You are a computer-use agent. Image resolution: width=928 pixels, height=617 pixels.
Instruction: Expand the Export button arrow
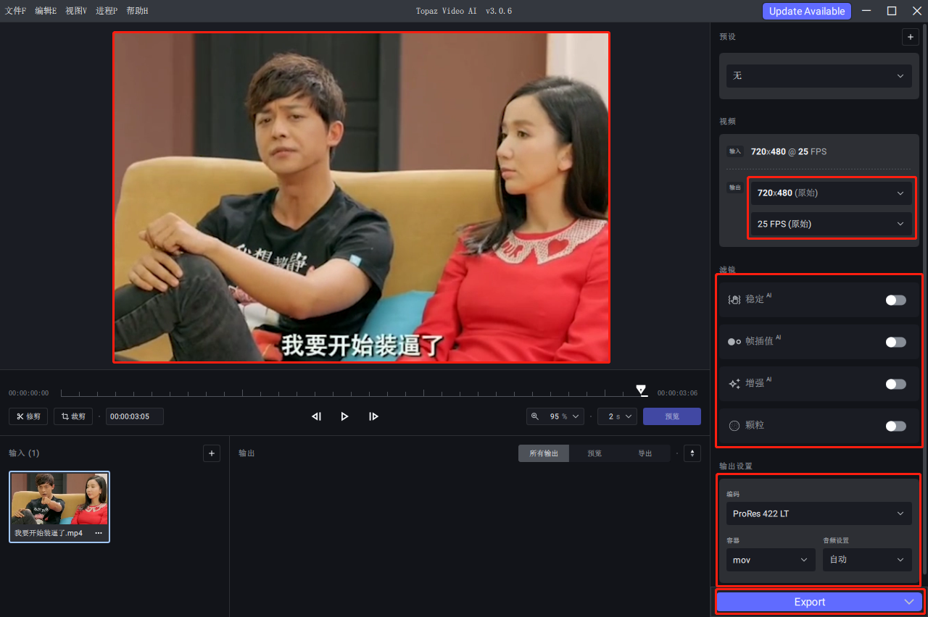click(909, 602)
